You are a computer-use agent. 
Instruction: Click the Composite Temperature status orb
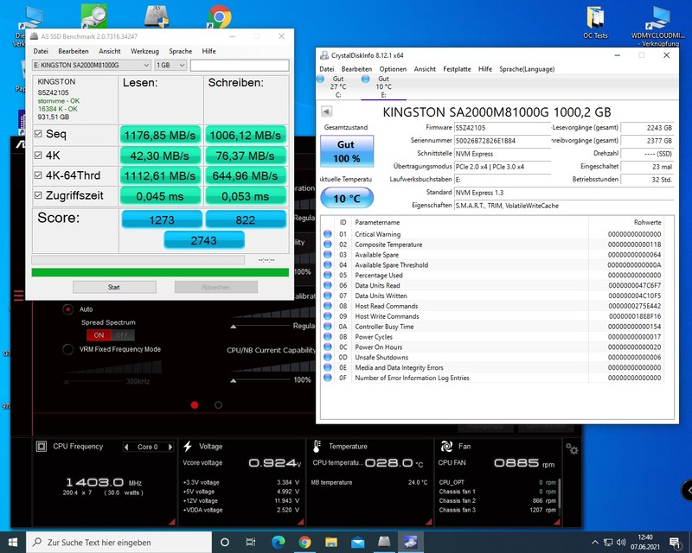pyautogui.click(x=328, y=244)
